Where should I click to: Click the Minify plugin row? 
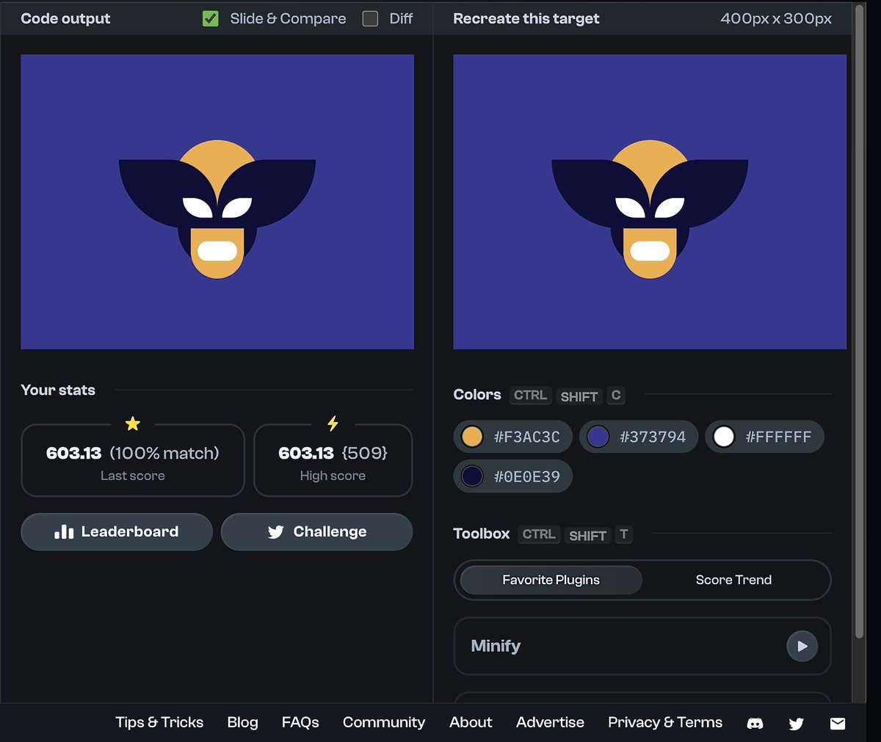(x=642, y=646)
